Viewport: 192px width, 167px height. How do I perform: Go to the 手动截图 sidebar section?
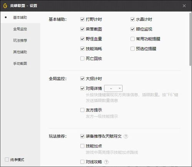pyautogui.click(x=20, y=63)
